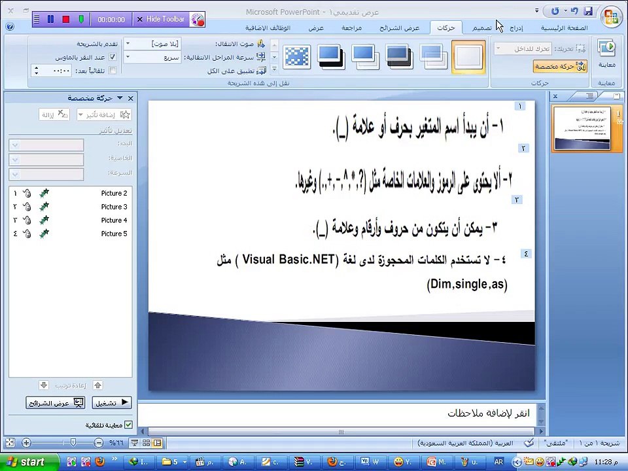Image resolution: width=628 pixels, height=471 pixels.
Task: Open customize quick access toolbar arrow
Action: (x=536, y=10)
